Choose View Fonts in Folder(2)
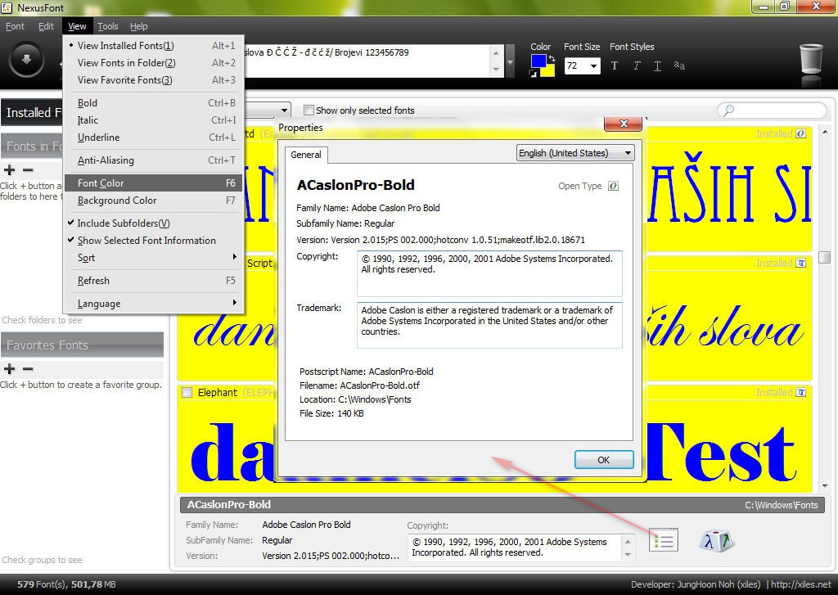 [153, 63]
